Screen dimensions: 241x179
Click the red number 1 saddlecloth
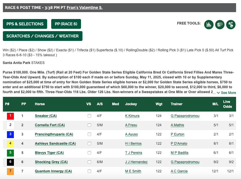pos(10,116)
